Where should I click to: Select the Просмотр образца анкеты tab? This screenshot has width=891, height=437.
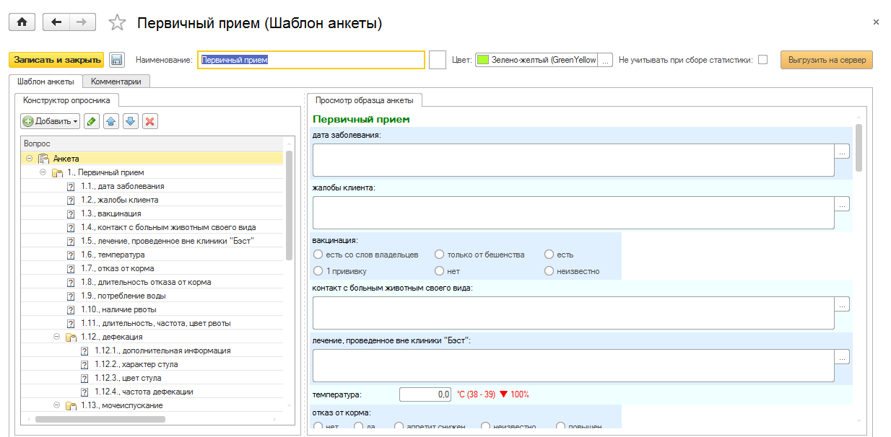pyautogui.click(x=365, y=101)
